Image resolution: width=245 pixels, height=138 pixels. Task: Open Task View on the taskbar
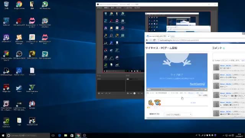tap(53, 135)
